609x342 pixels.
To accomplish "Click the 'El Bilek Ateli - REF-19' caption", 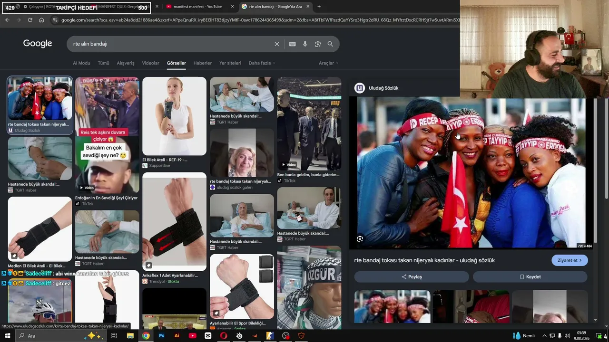I will 165,160.
